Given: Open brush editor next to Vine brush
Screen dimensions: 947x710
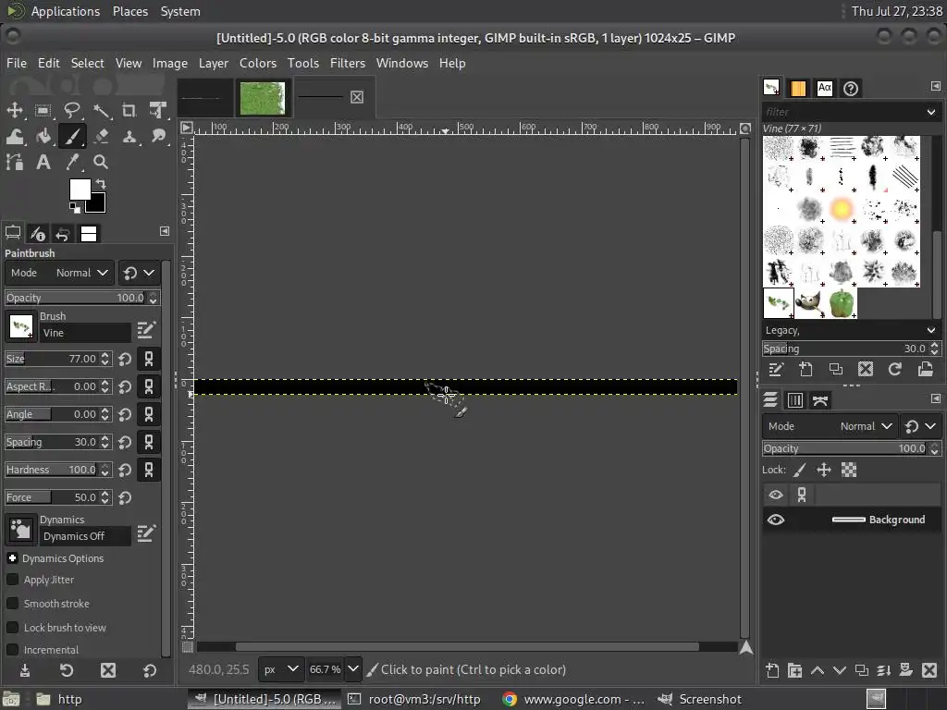Looking at the screenshot, I should click(x=146, y=329).
